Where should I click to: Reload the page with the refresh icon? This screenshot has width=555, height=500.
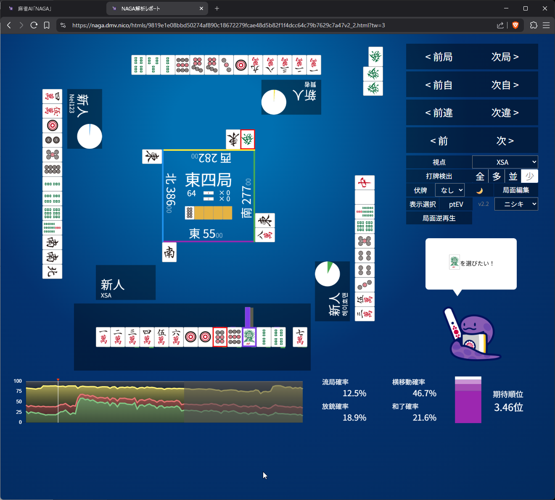coord(34,25)
